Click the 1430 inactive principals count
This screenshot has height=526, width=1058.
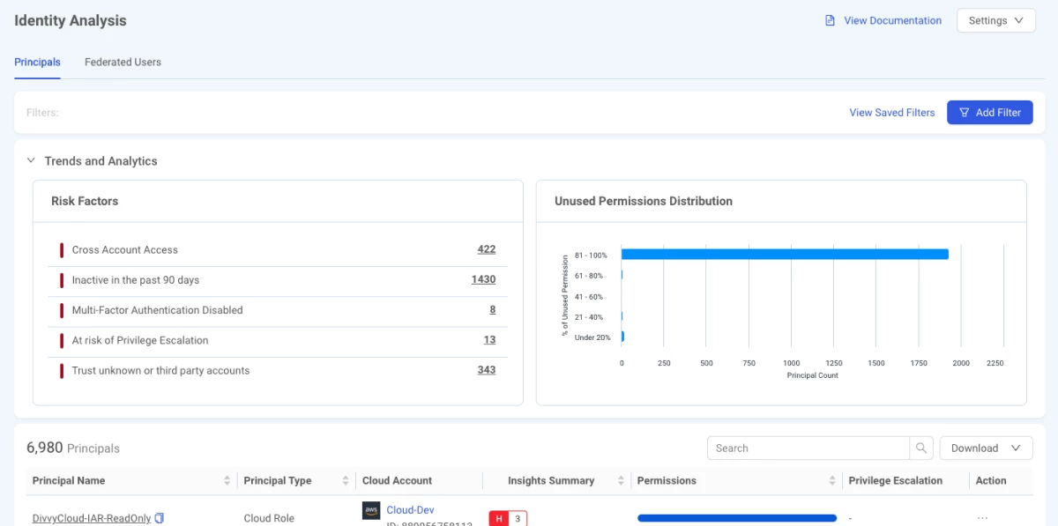tap(483, 280)
